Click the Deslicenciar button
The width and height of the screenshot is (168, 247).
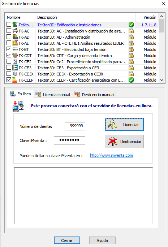pyautogui.click(x=124, y=141)
